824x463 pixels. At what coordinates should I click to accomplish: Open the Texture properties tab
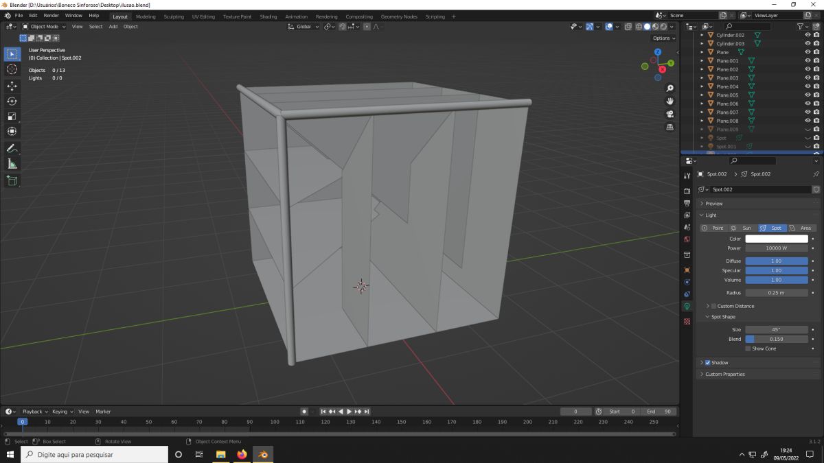click(687, 321)
